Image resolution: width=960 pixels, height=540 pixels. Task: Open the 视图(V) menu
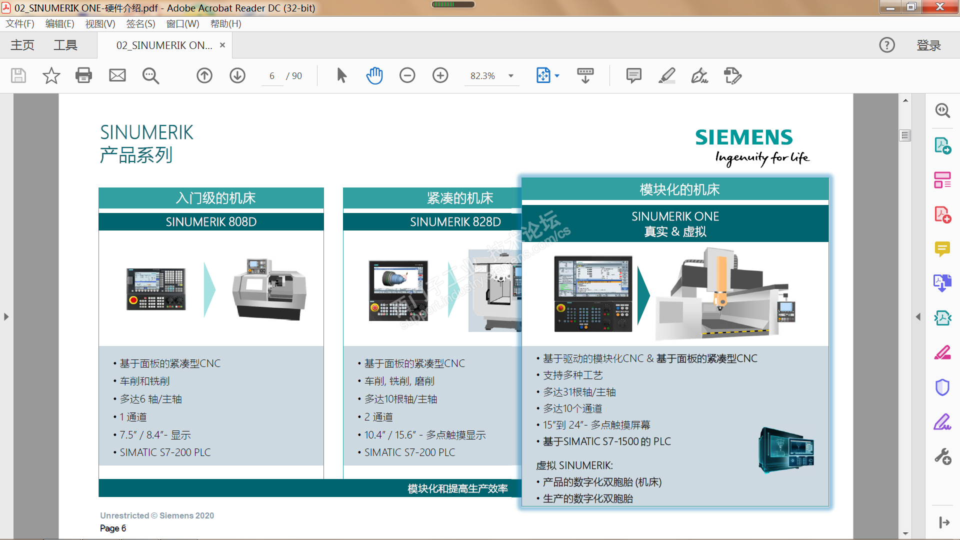tap(100, 23)
